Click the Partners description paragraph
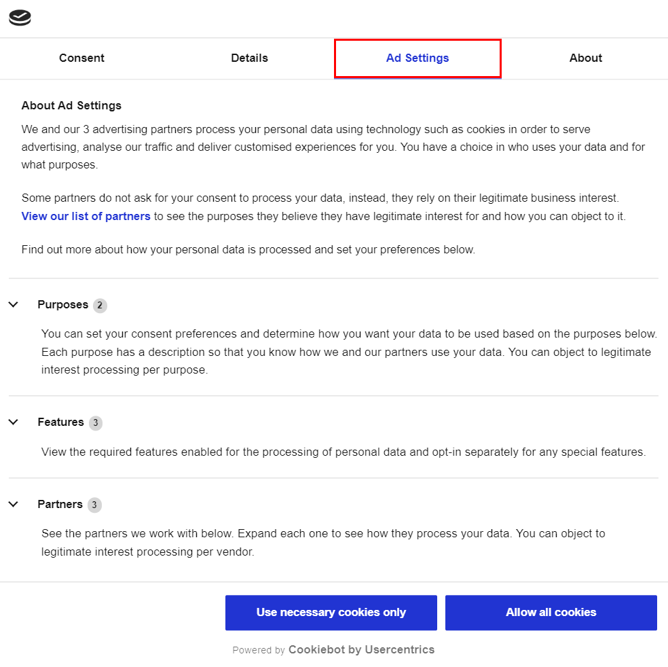This screenshot has height=667, width=668. click(323, 543)
